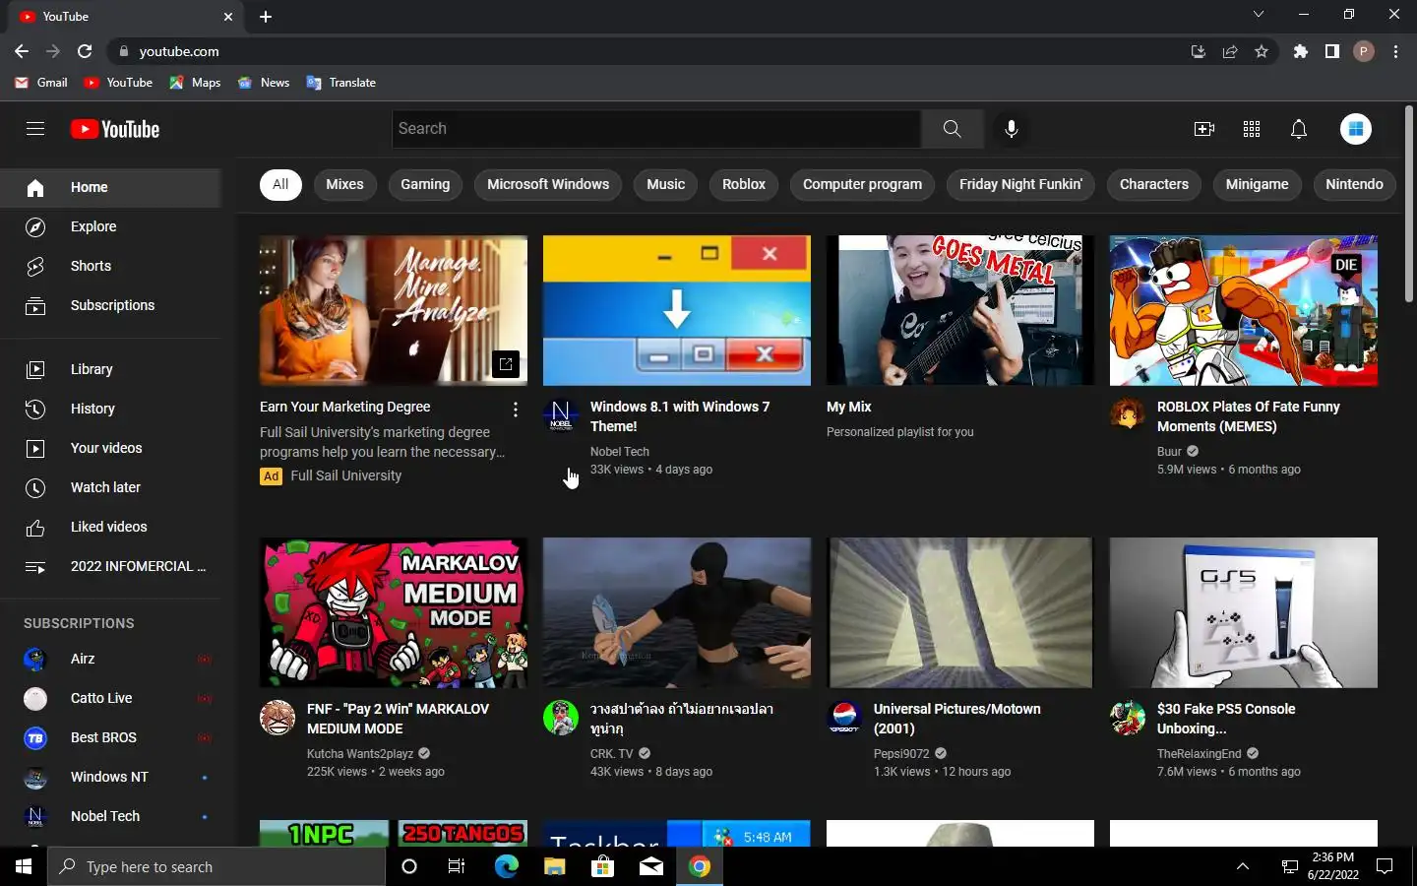
Task: Open the Earn Your Marketing Degree ad thumbnail
Action: [x=394, y=310]
